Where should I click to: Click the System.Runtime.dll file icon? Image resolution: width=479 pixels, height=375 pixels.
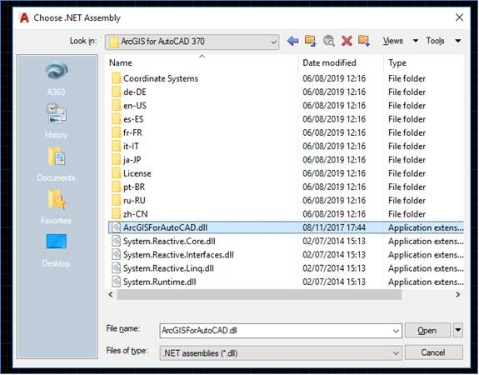click(x=116, y=282)
